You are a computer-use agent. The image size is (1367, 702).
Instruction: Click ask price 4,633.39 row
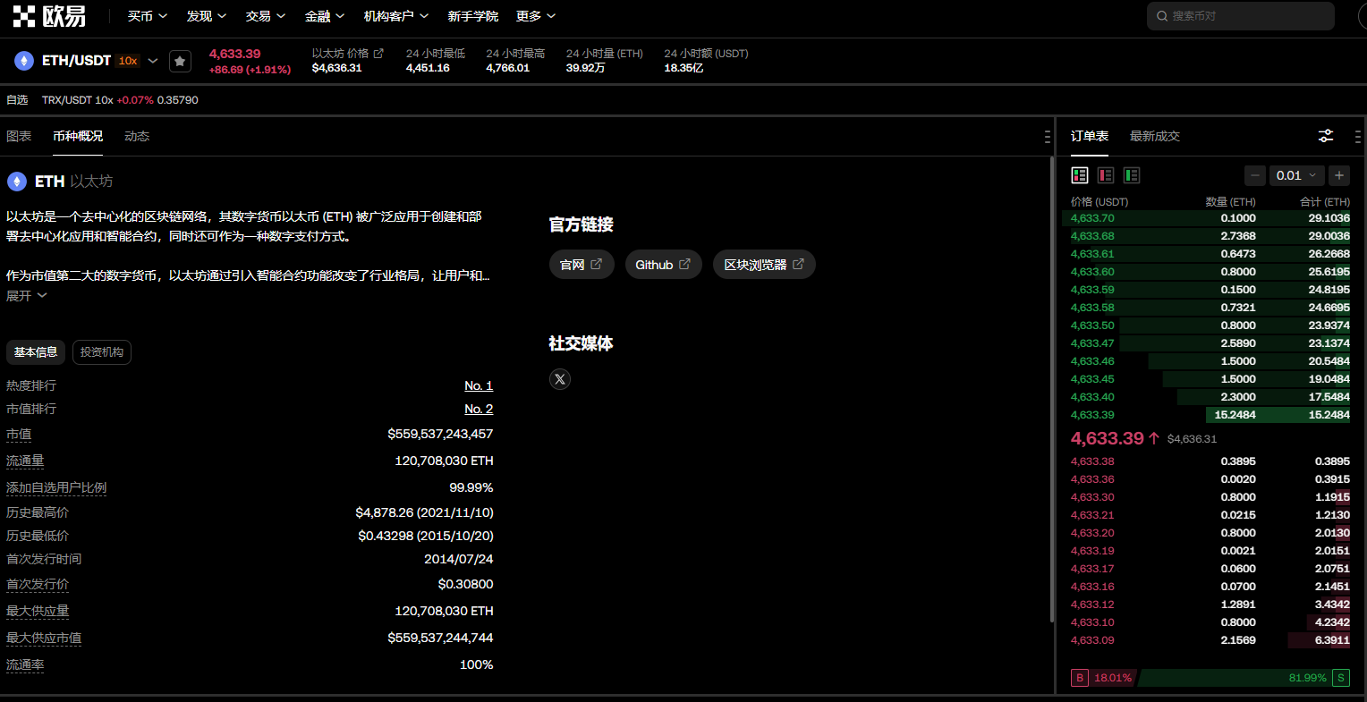click(x=1210, y=415)
